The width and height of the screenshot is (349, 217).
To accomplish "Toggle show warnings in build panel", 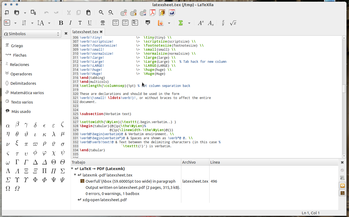I will click(x=342, y=185).
